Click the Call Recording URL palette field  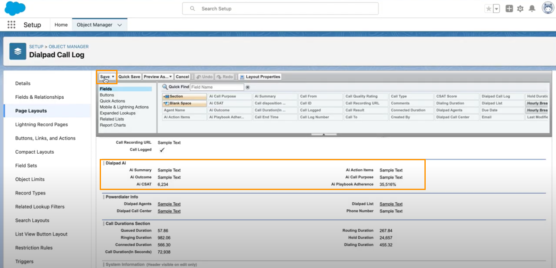(x=366, y=103)
